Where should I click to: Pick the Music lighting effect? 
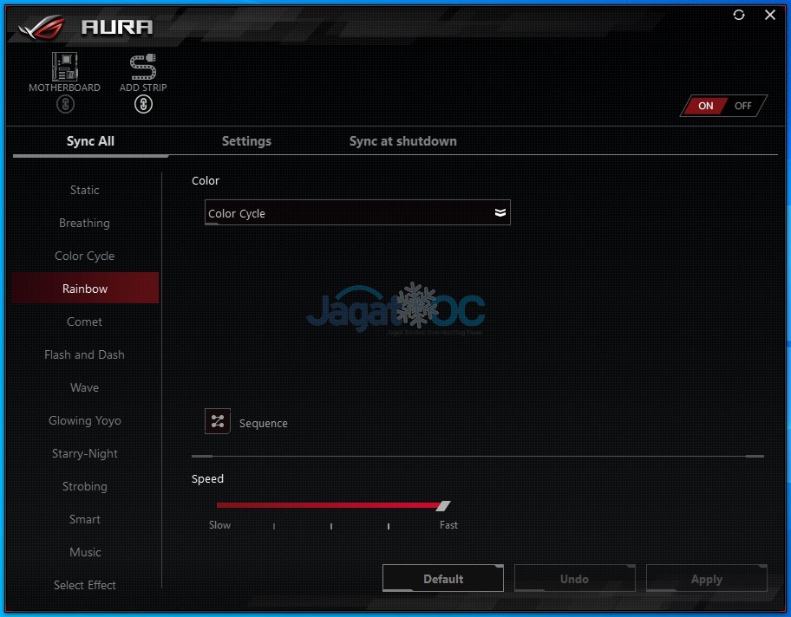coord(84,552)
